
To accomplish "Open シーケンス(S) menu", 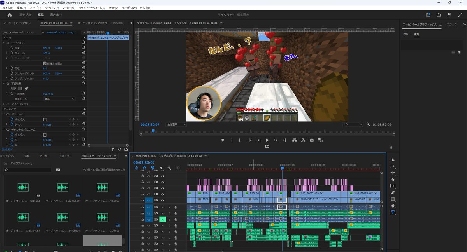I will (x=52, y=8).
